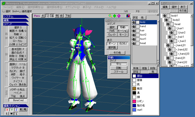The height and width of the screenshot is (117, 195).
Task: Select the pink リボン material swatch
Action: (x=134, y=101)
